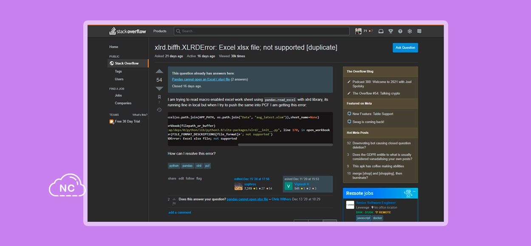Open 'This apk has coffee making abilities' post

pyautogui.click(x=378, y=166)
